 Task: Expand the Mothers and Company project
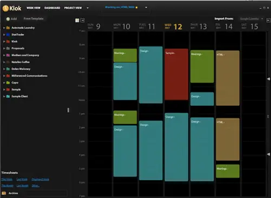[x=4, y=55]
